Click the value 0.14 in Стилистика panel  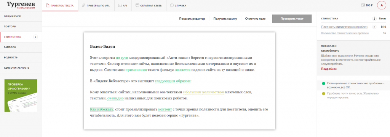coord(383,27)
